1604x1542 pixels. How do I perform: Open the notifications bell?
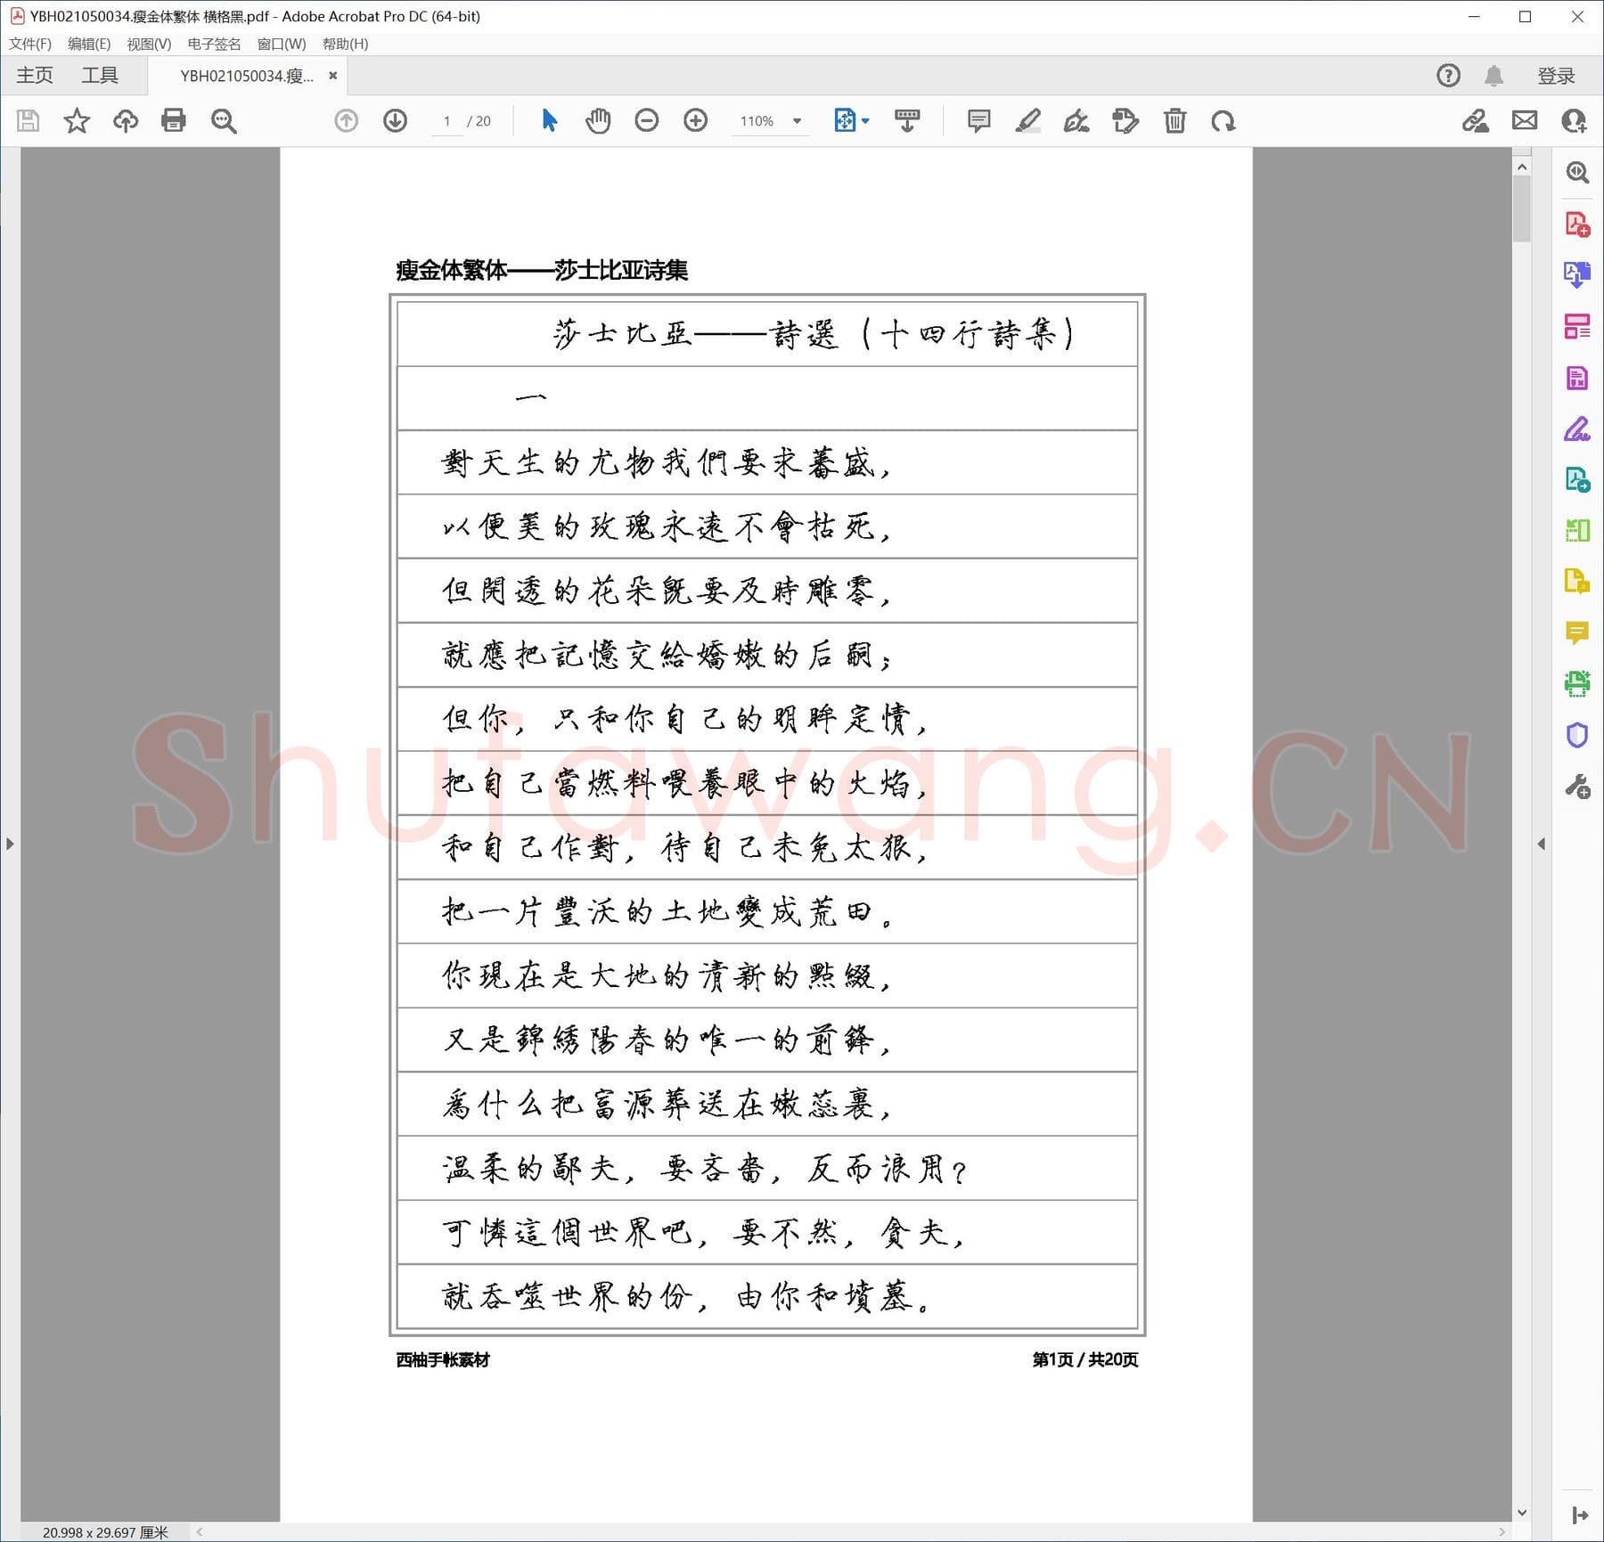pos(1494,76)
